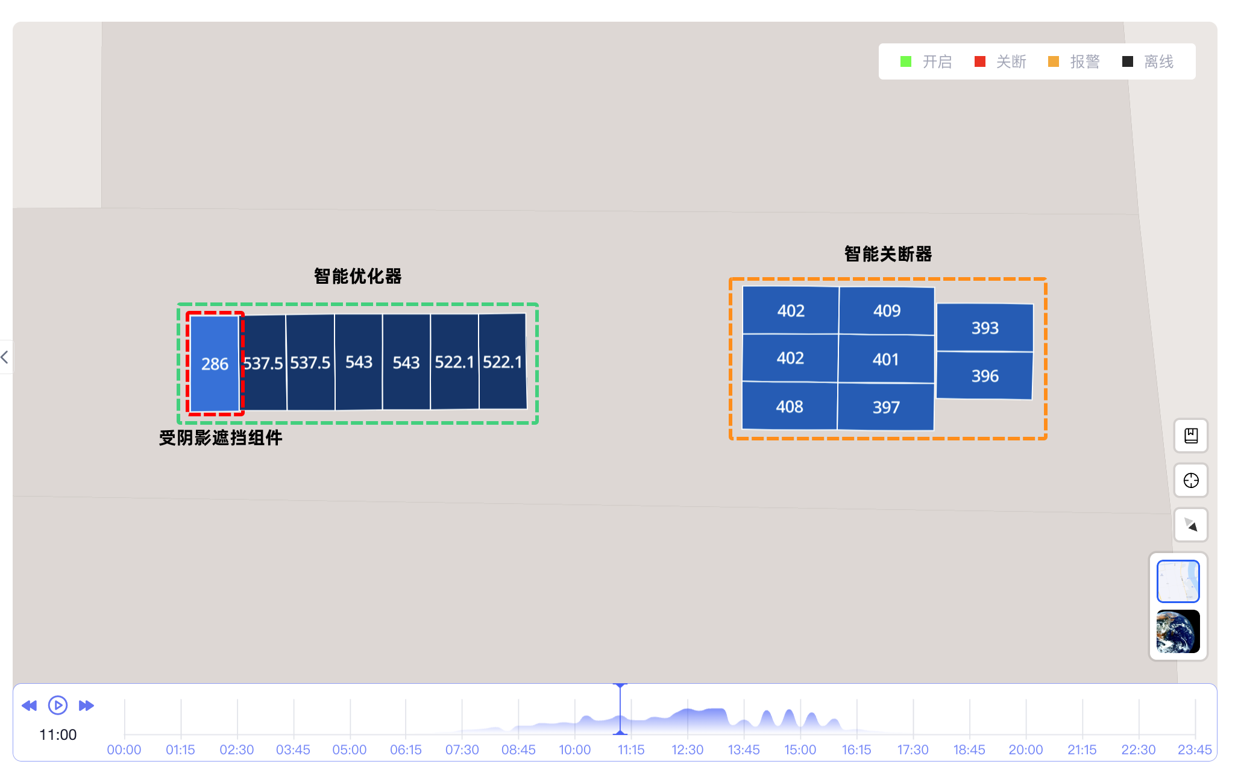Expand the collapsed left side panel arrow
This screenshot has width=1238, height=776.
point(5,357)
